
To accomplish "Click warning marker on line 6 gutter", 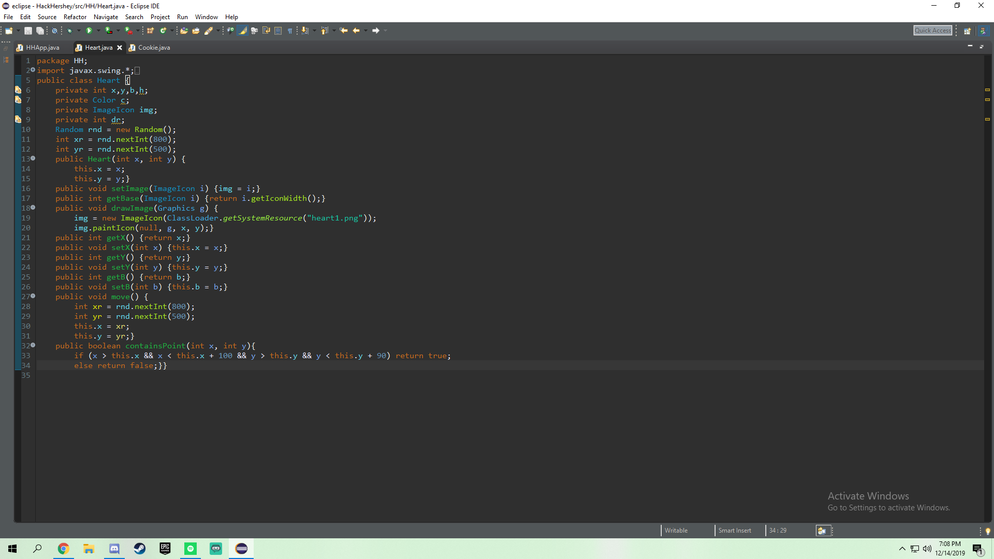I will tap(18, 90).
